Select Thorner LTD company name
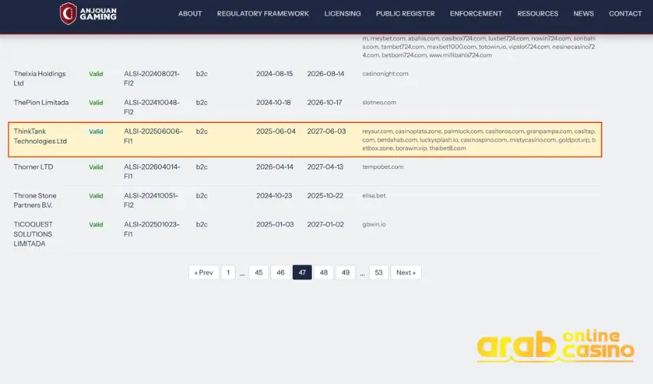 tap(33, 167)
